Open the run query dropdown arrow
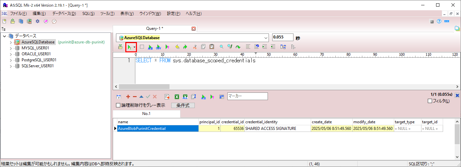The width and height of the screenshot is (461, 167). (135, 47)
